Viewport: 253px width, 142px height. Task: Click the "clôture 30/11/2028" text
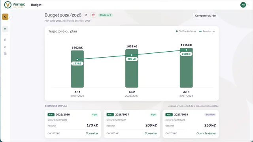(x=175, y=120)
